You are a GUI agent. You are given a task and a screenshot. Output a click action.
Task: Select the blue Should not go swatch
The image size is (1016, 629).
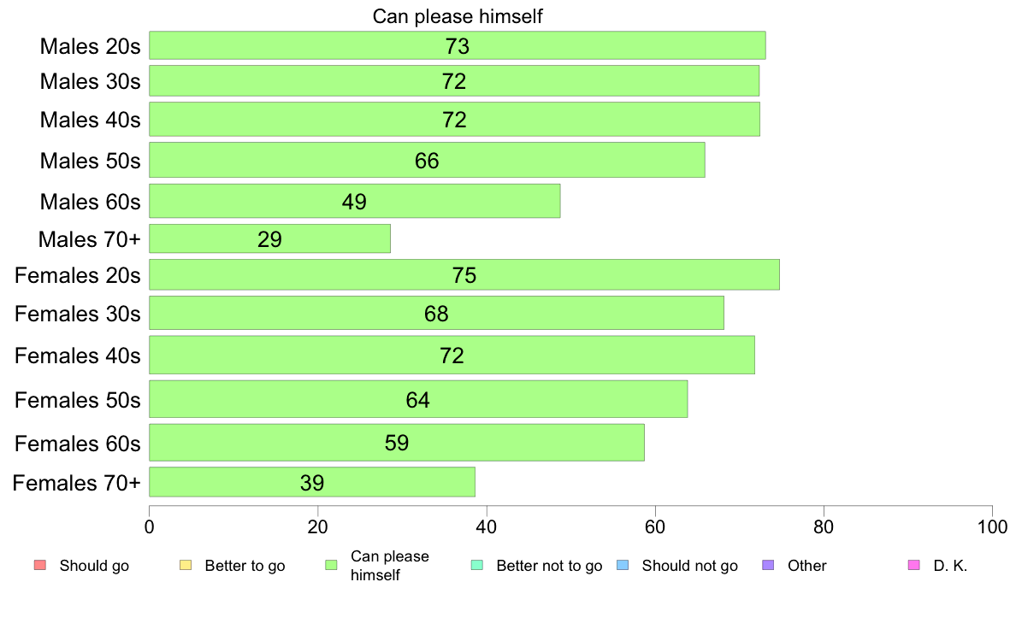click(623, 565)
